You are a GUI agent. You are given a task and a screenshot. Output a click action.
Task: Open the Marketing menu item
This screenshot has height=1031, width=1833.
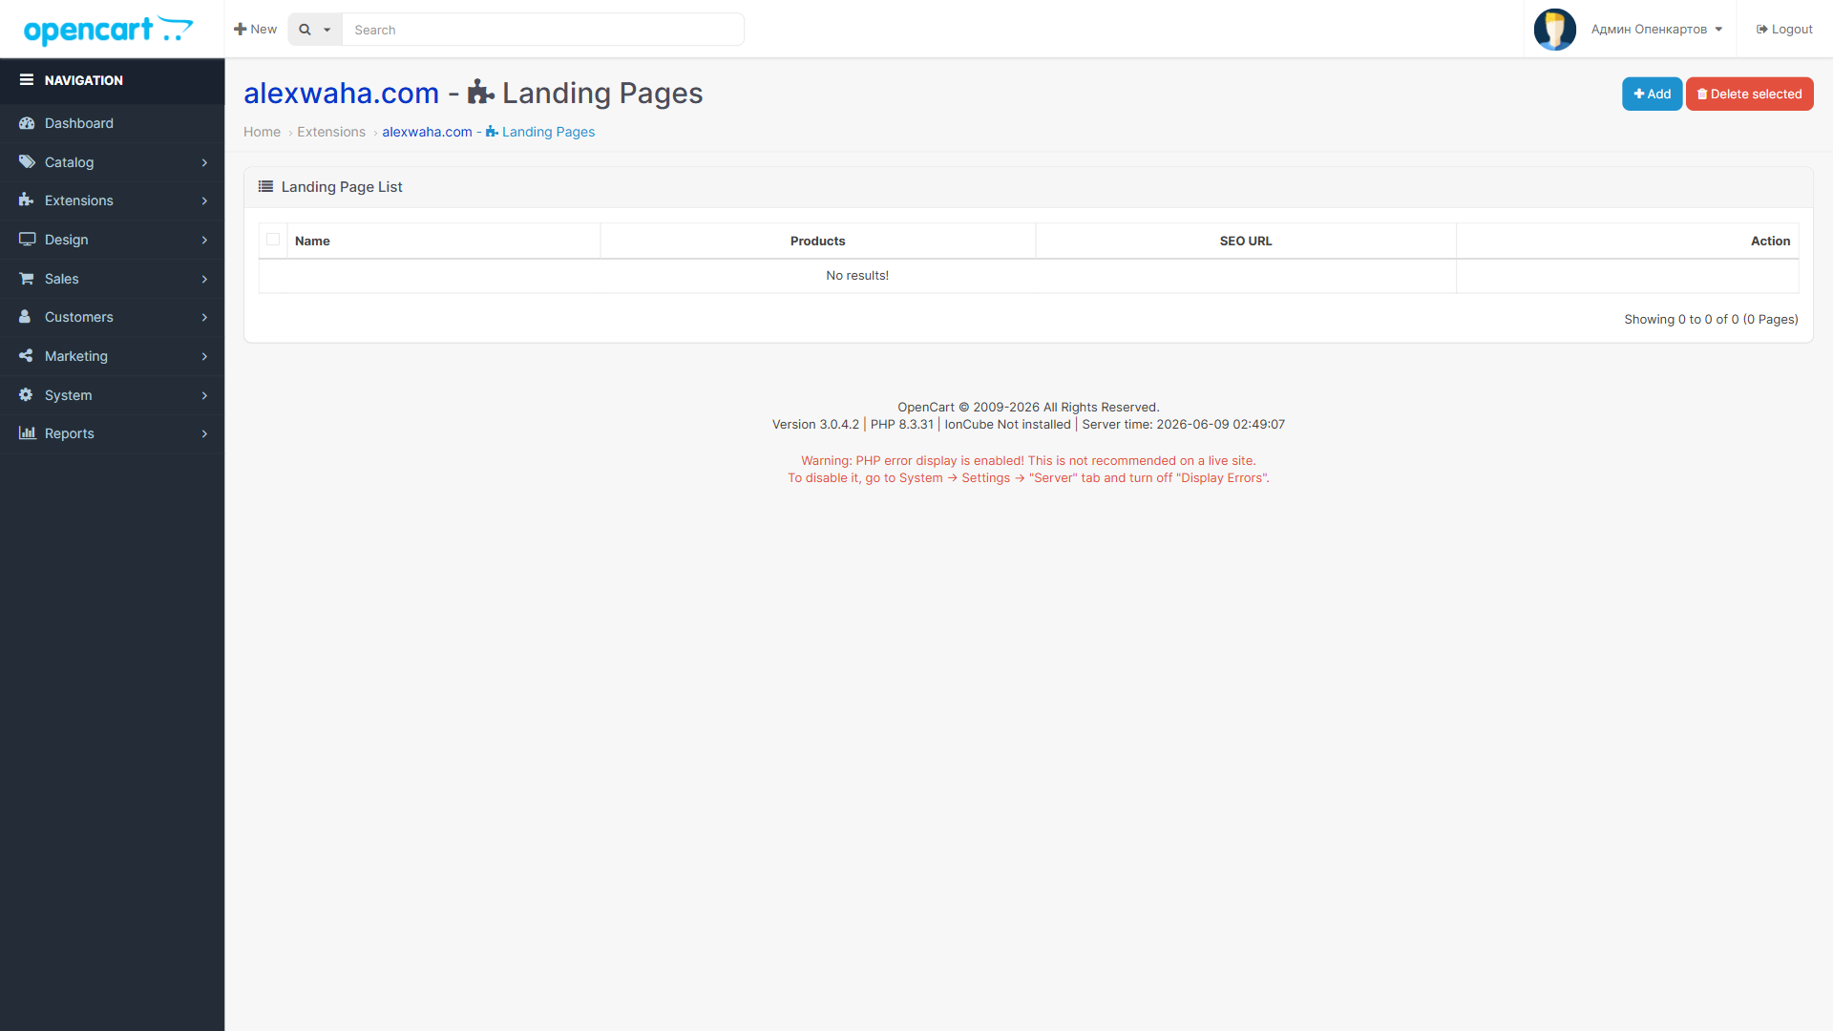click(113, 356)
